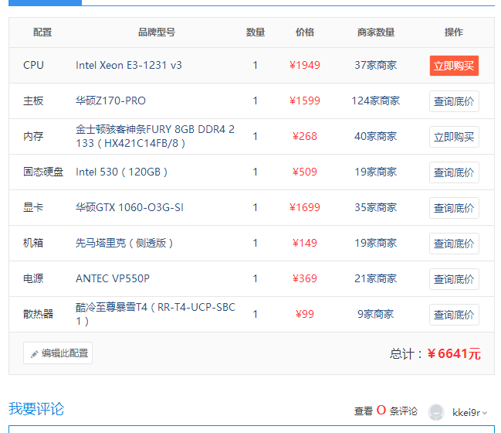Click 立即购买 button in the 内存 row

pos(454,137)
